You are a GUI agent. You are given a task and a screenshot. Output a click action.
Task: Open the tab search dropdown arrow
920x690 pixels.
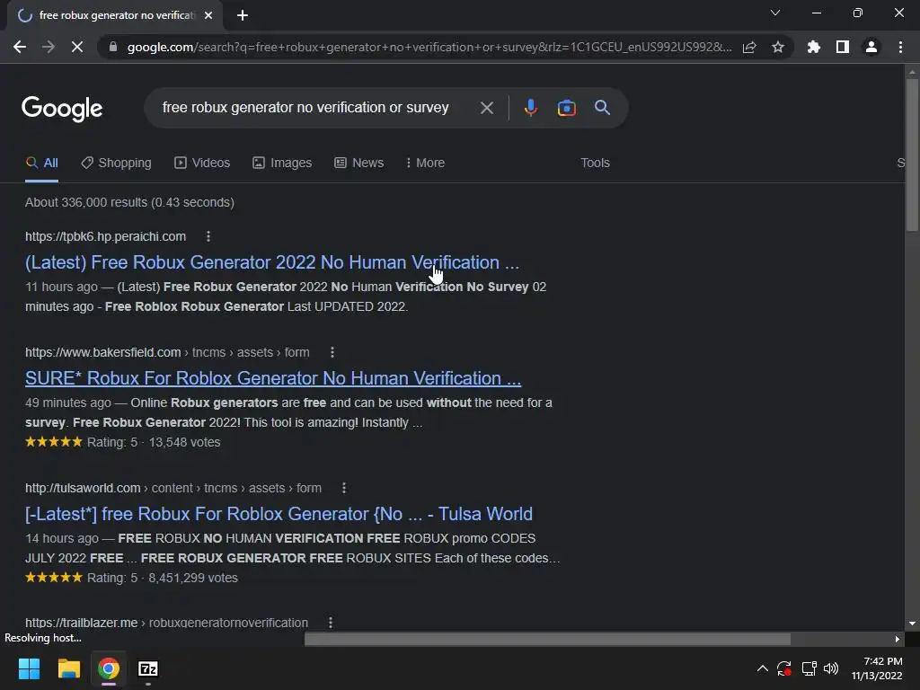coord(775,13)
